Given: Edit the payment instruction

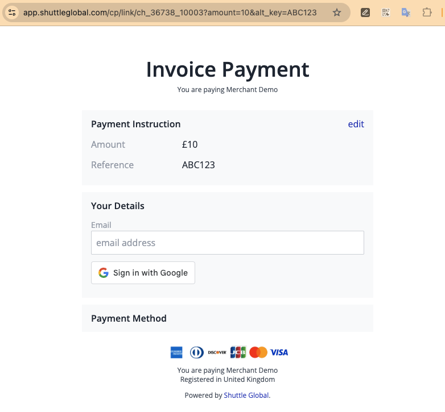Looking at the screenshot, I should pos(356,124).
